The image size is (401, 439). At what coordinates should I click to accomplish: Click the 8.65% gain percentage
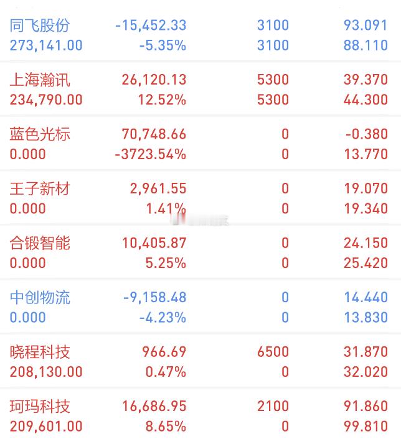pyautogui.click(x=166, y=427)
